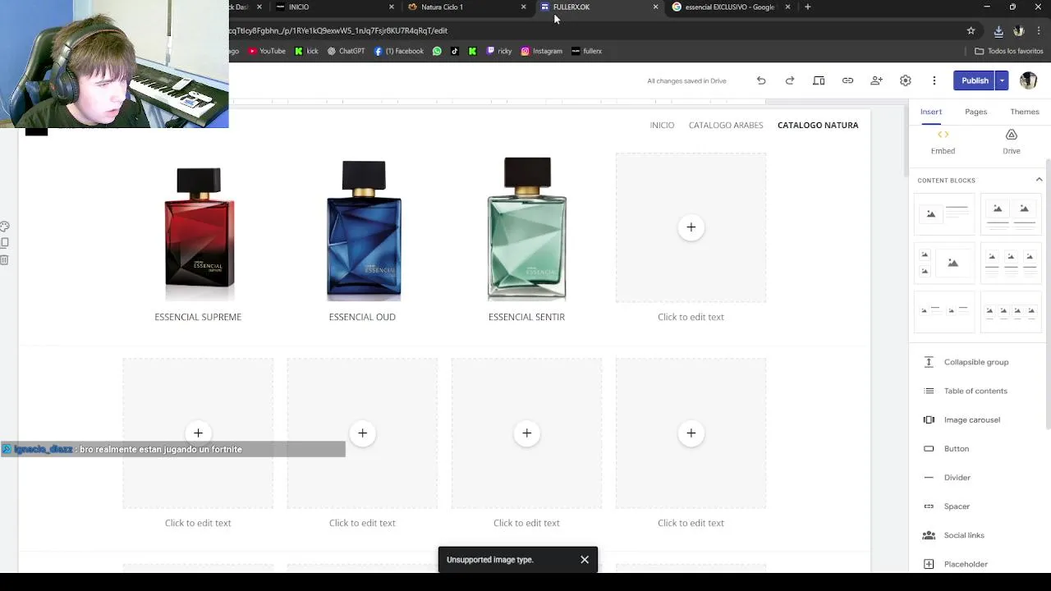This screenshot has width=1051, height=591.
Task: Select the Essencial Sentir perfume image
Action: pyautogui.click(x=526, y=227)
